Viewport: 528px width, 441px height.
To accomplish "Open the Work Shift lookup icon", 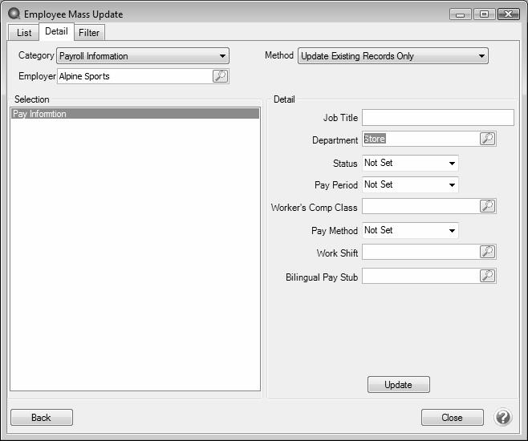I will 487,252.
